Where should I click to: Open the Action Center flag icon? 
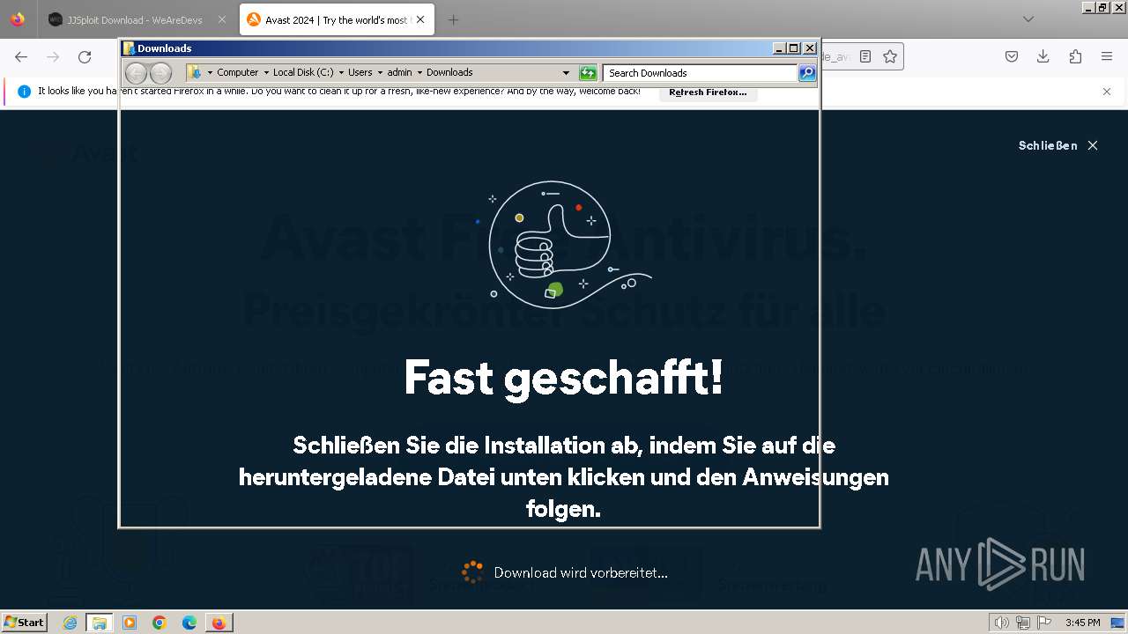coord(1044,623)
